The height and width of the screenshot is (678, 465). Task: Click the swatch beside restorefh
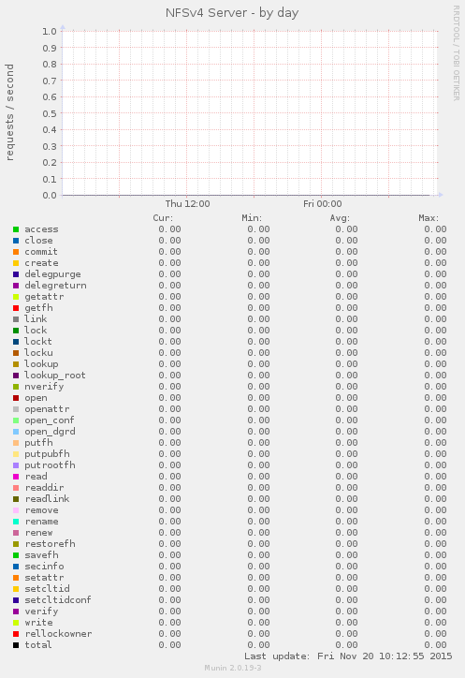pyautogui.click(x=16, y=544)
